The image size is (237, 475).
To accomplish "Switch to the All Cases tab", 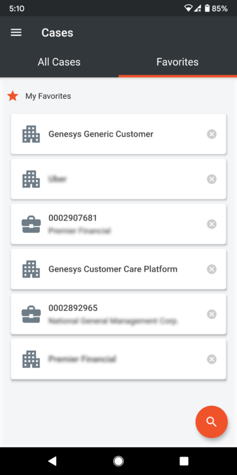I will click(59, 62).
